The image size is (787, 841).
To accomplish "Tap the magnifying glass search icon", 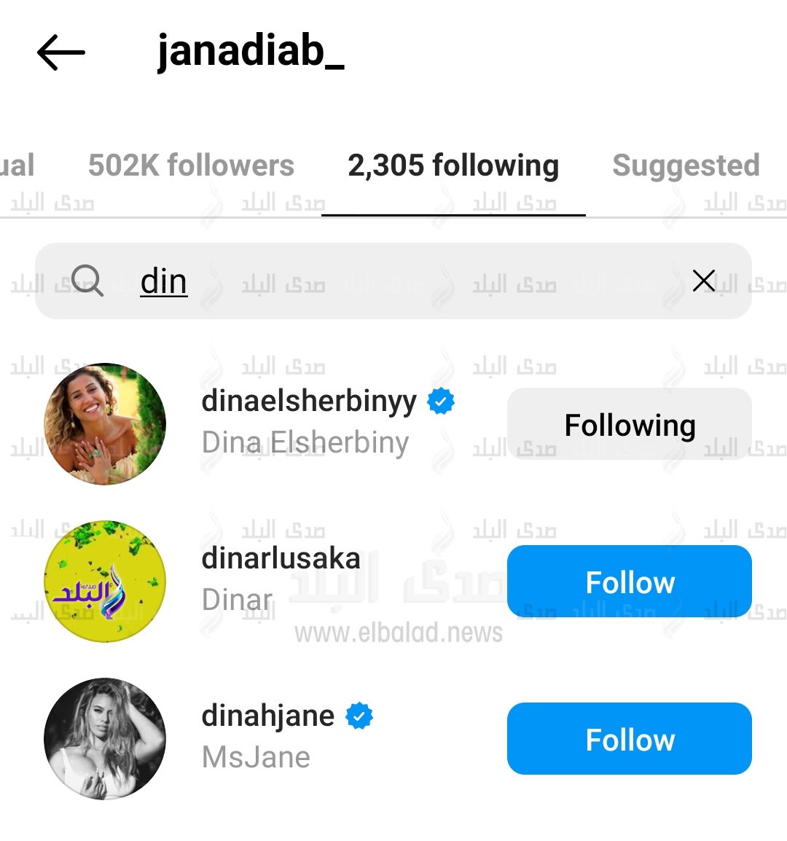I will [x=87, y=281].
